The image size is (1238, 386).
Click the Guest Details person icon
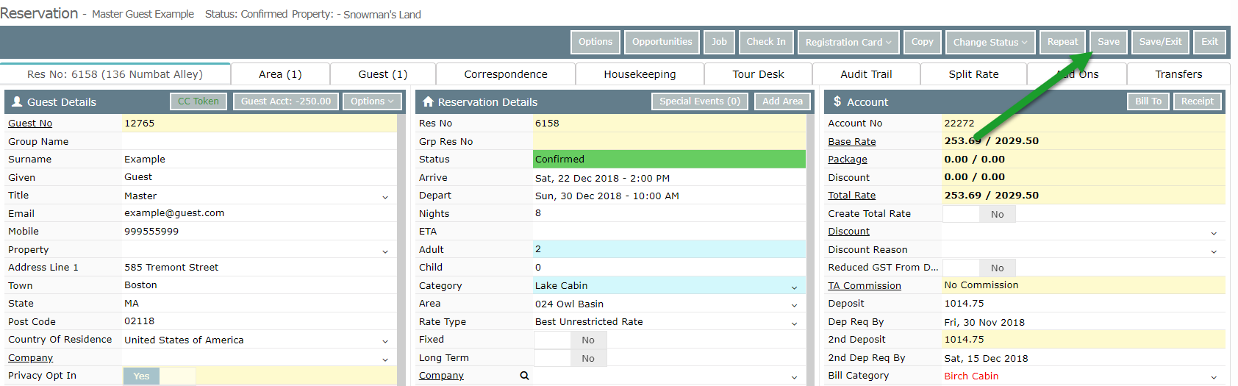pyautogui.click(x=16, y=101)
